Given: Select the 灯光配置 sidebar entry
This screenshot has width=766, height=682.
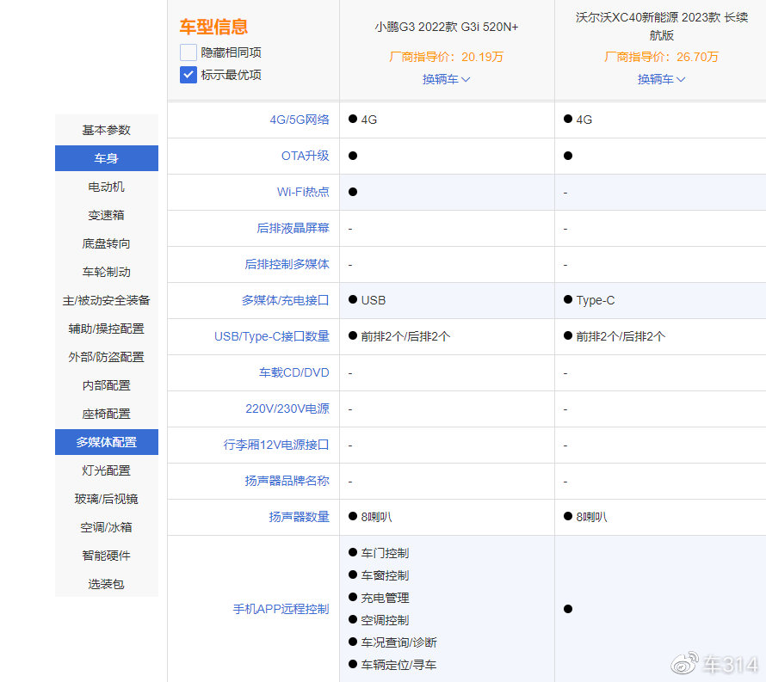Looking at the screenshot, I should click(x=106, y=470).
